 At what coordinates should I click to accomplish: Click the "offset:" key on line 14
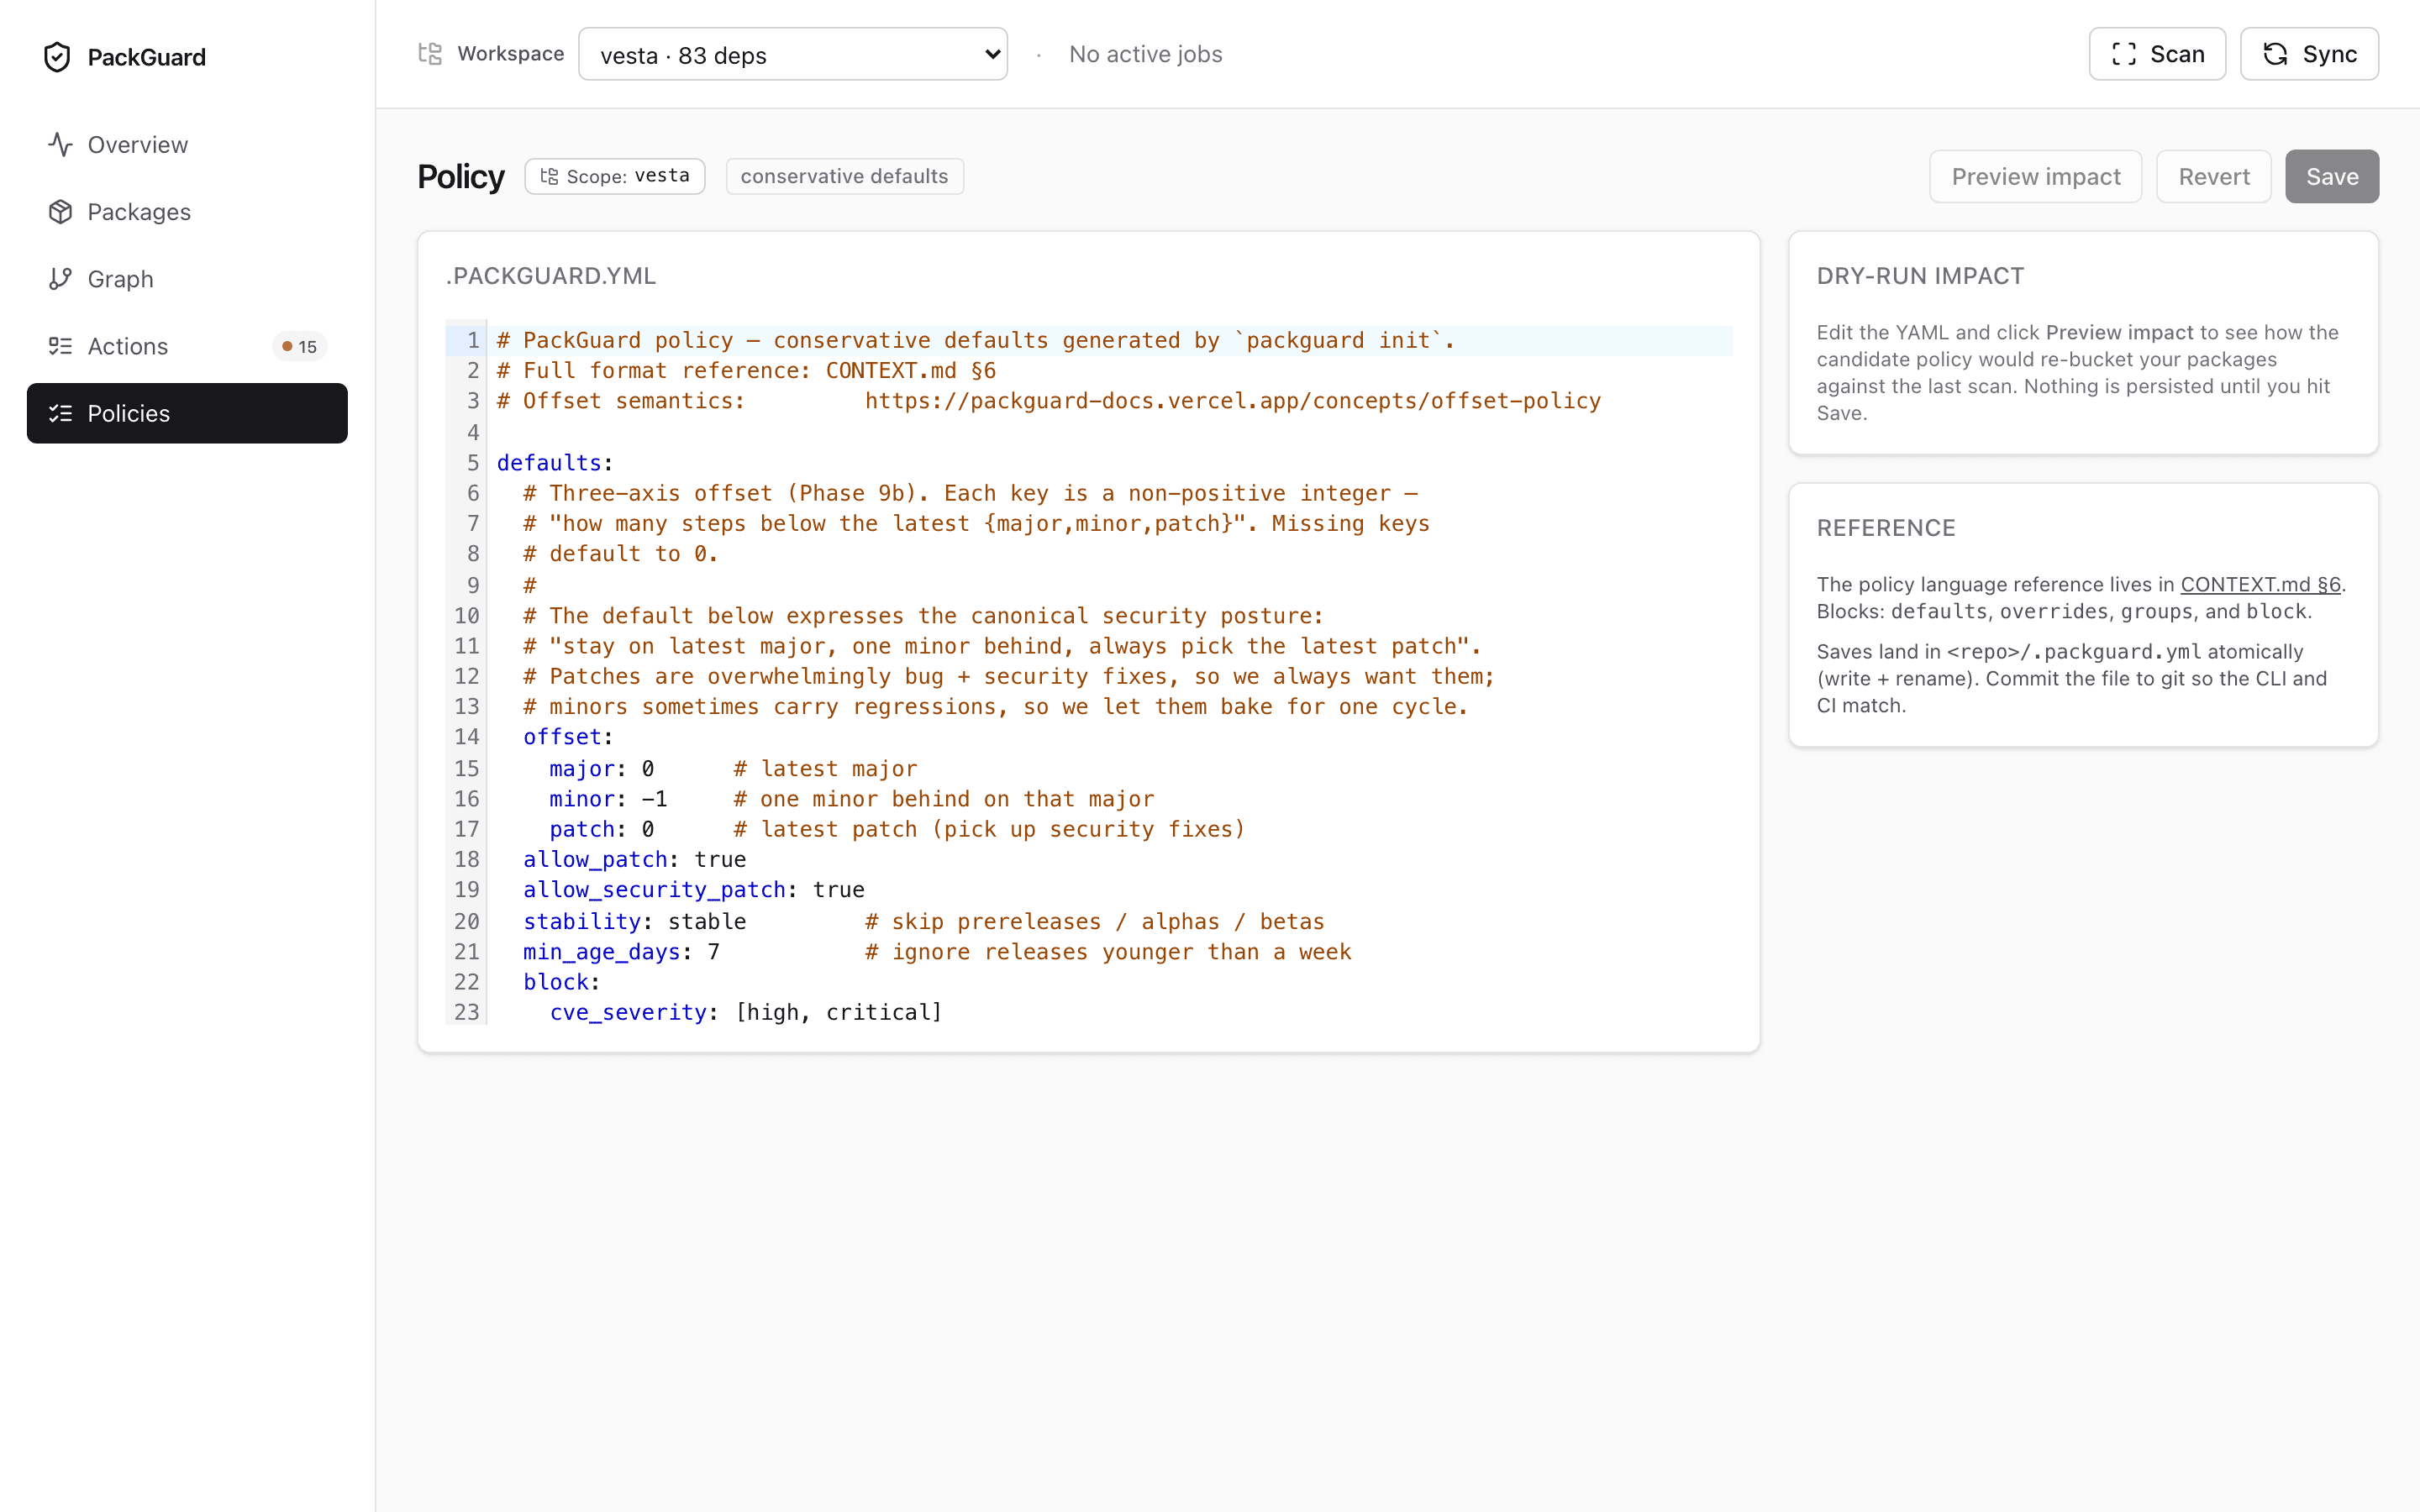tap(567, 737)
